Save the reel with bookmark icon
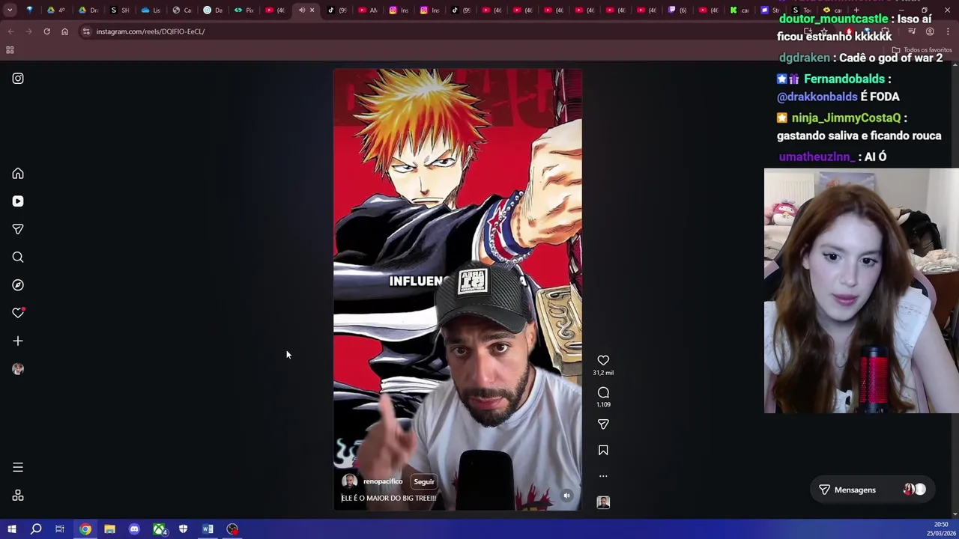Screen dimensions: 959x539 pyautogui.click(x=603, y=450)
